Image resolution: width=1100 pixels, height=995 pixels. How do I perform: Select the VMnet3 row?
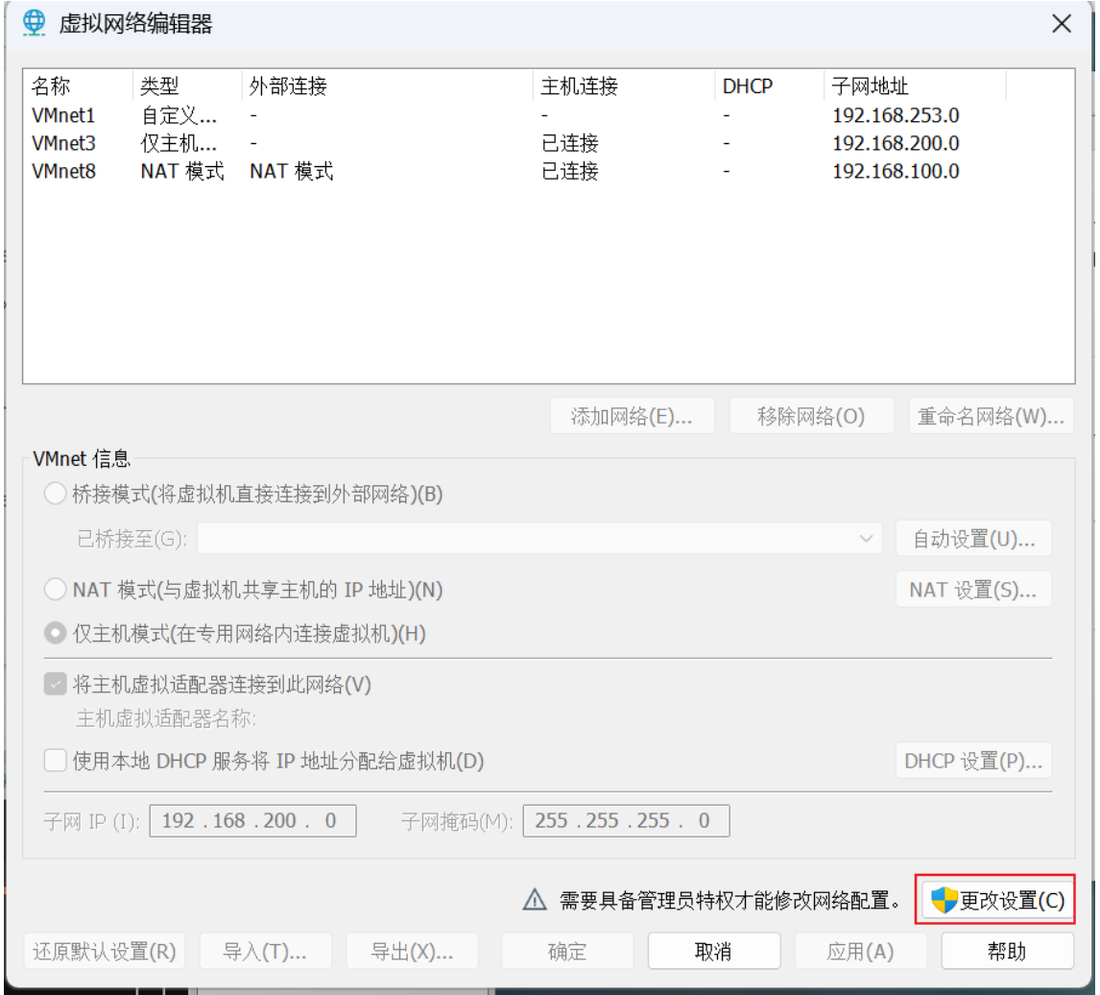click(x=549, y=143)
